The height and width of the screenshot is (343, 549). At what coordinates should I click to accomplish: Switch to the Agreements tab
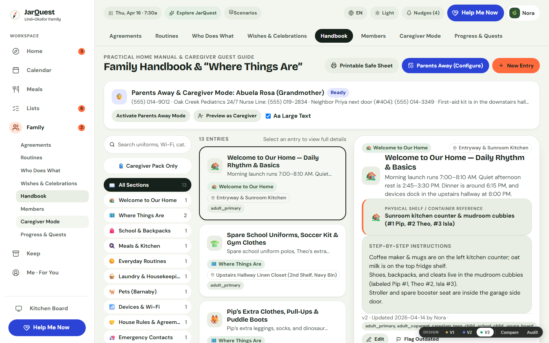coord(125,36)
